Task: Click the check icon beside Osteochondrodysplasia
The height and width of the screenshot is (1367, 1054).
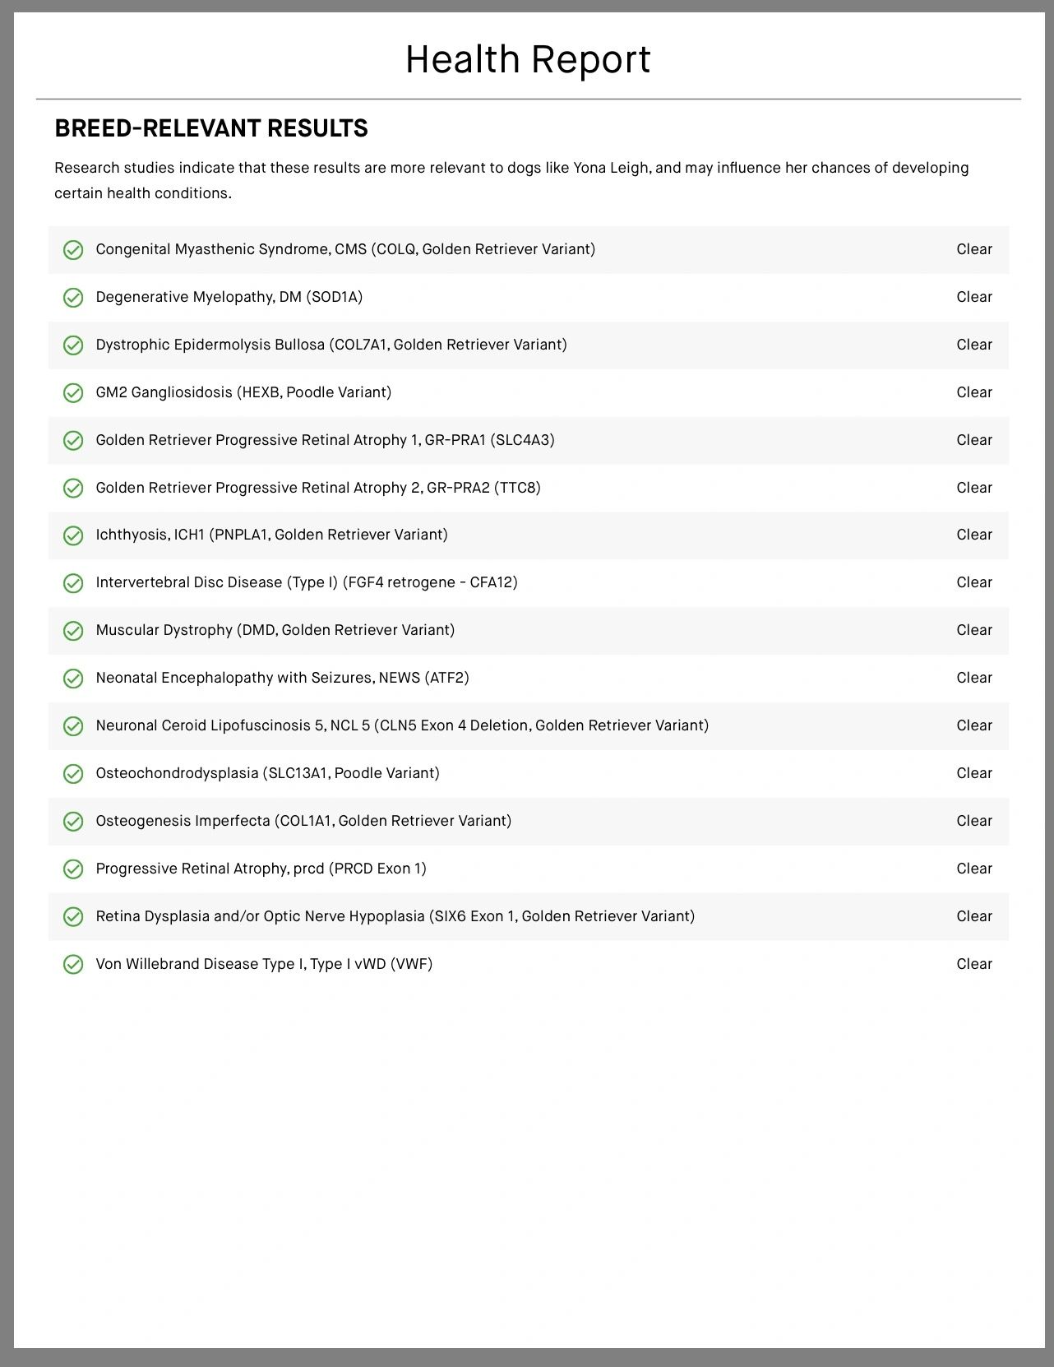Action: [73, 774]
